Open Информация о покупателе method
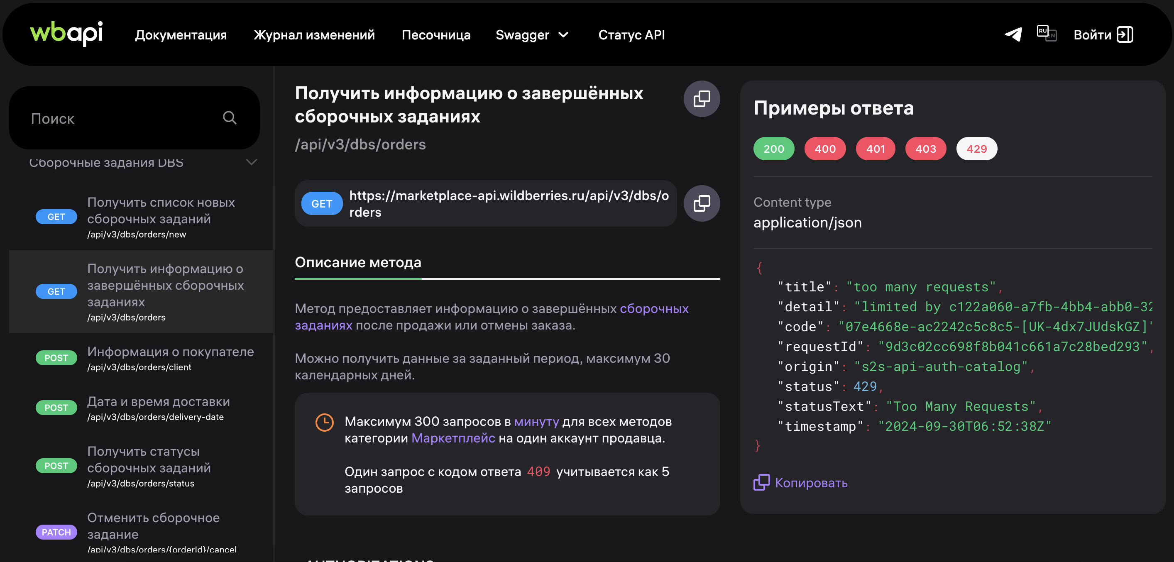The height and width of the screenshot is (562, 1174). [x=141, y=358]
